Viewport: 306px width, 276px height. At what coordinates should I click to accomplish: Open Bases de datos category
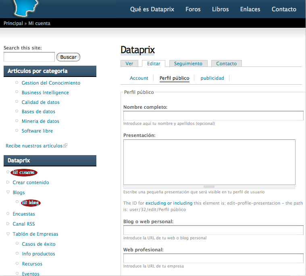[x=38, y=112]
